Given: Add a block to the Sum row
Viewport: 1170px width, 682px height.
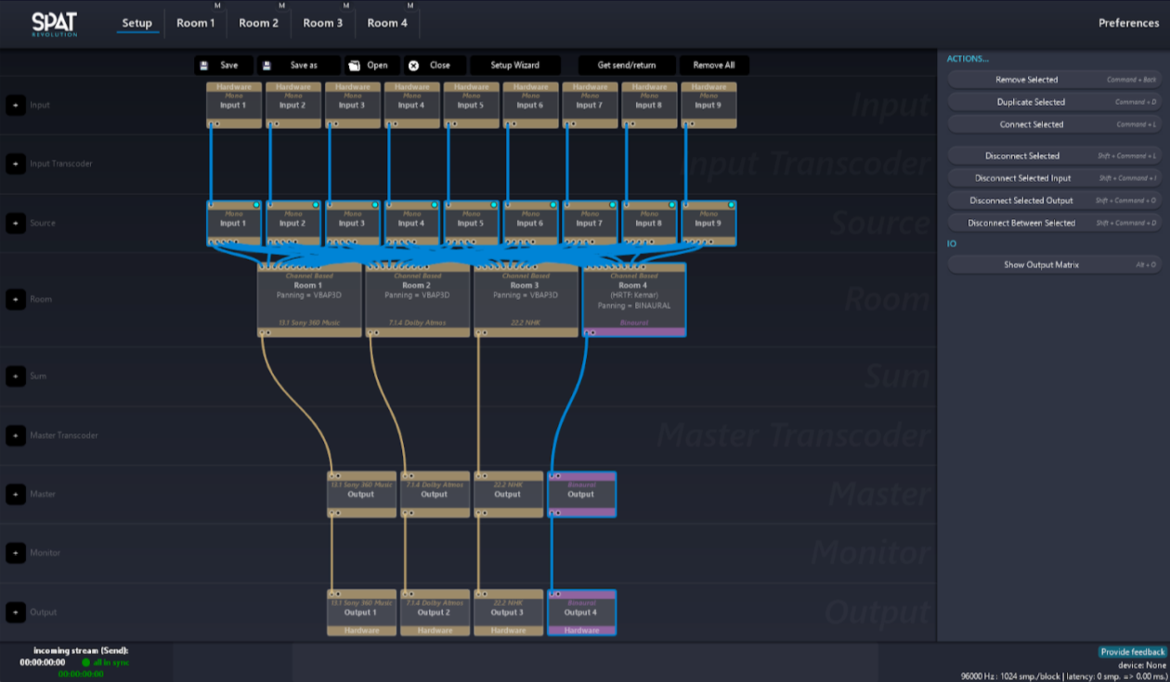Looking at the screenshot, I should click(16, 376).
